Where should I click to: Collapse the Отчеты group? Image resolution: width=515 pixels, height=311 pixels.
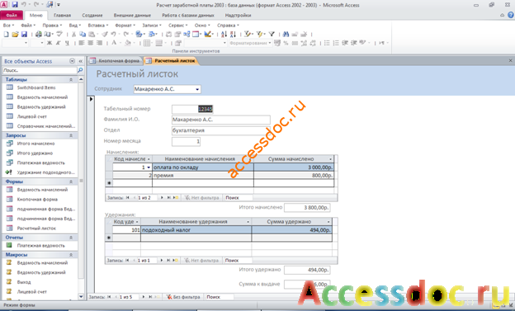tap(71, 238)
